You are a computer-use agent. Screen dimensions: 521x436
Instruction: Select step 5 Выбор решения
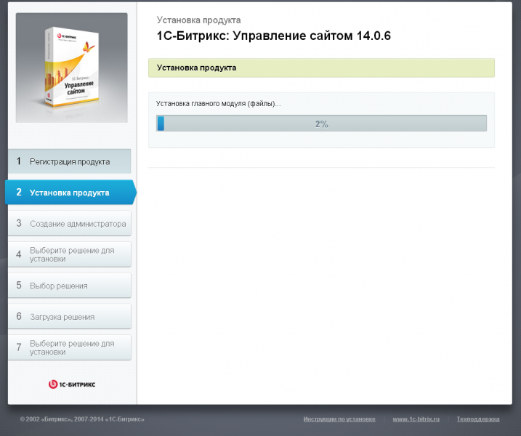point(70,286)
